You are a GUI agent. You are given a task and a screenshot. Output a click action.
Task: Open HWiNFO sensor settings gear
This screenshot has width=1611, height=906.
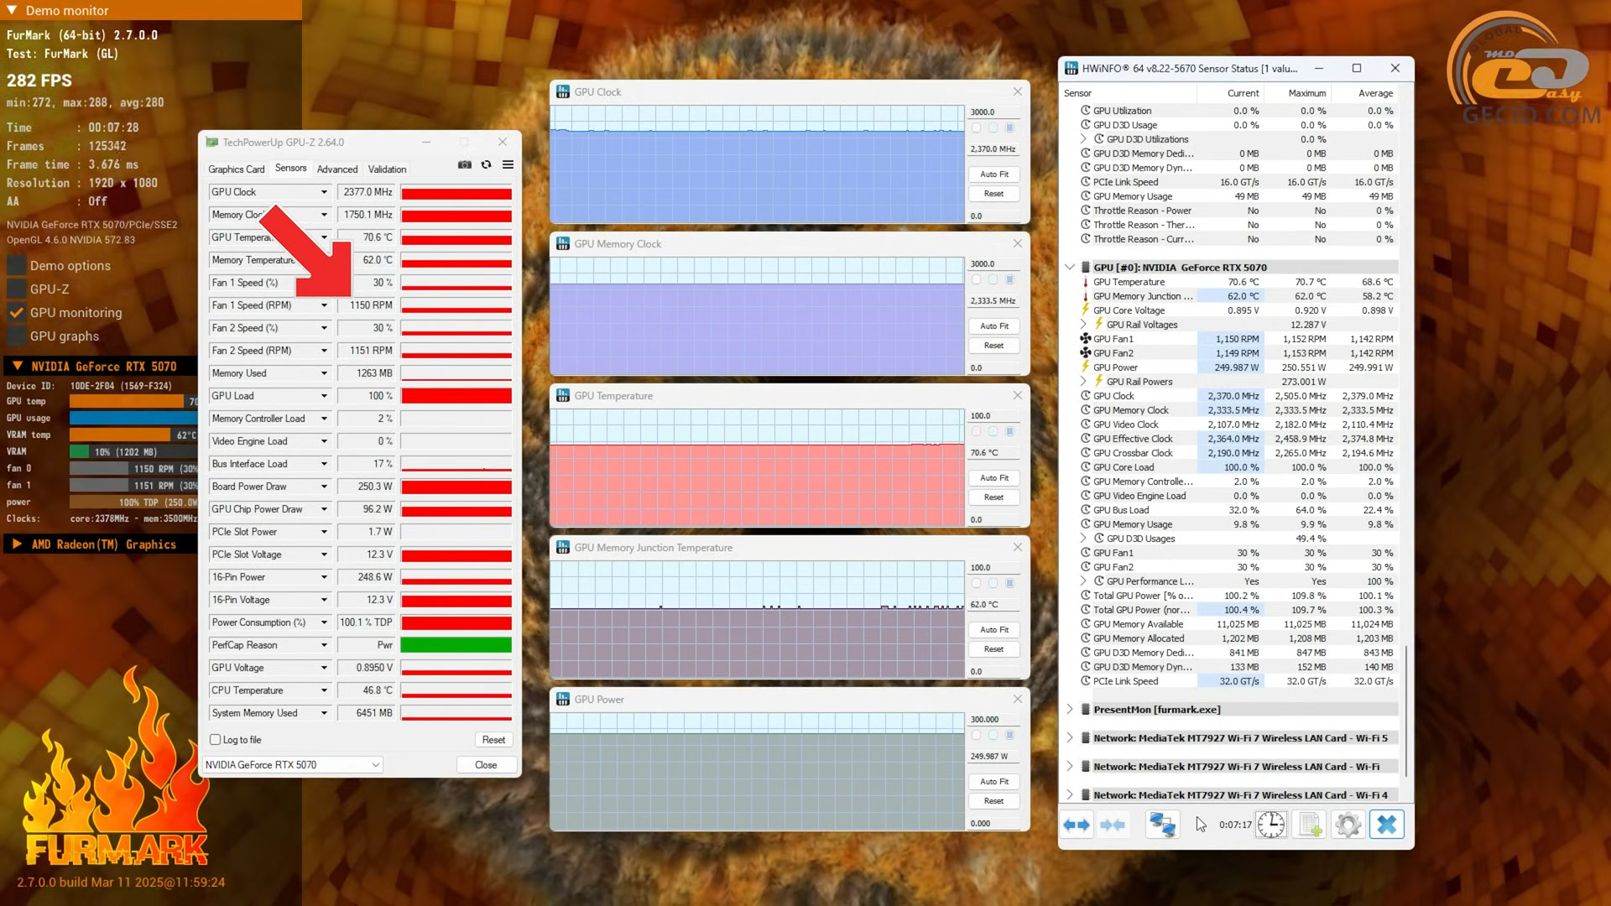click(1348, 825)
